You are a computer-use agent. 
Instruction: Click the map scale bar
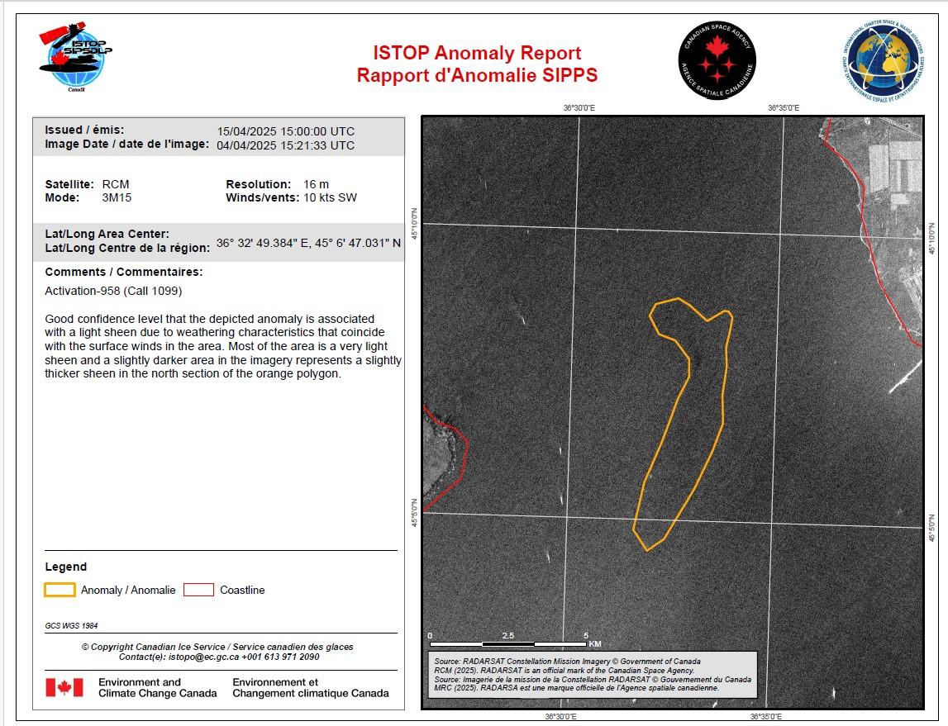(509, 642)
